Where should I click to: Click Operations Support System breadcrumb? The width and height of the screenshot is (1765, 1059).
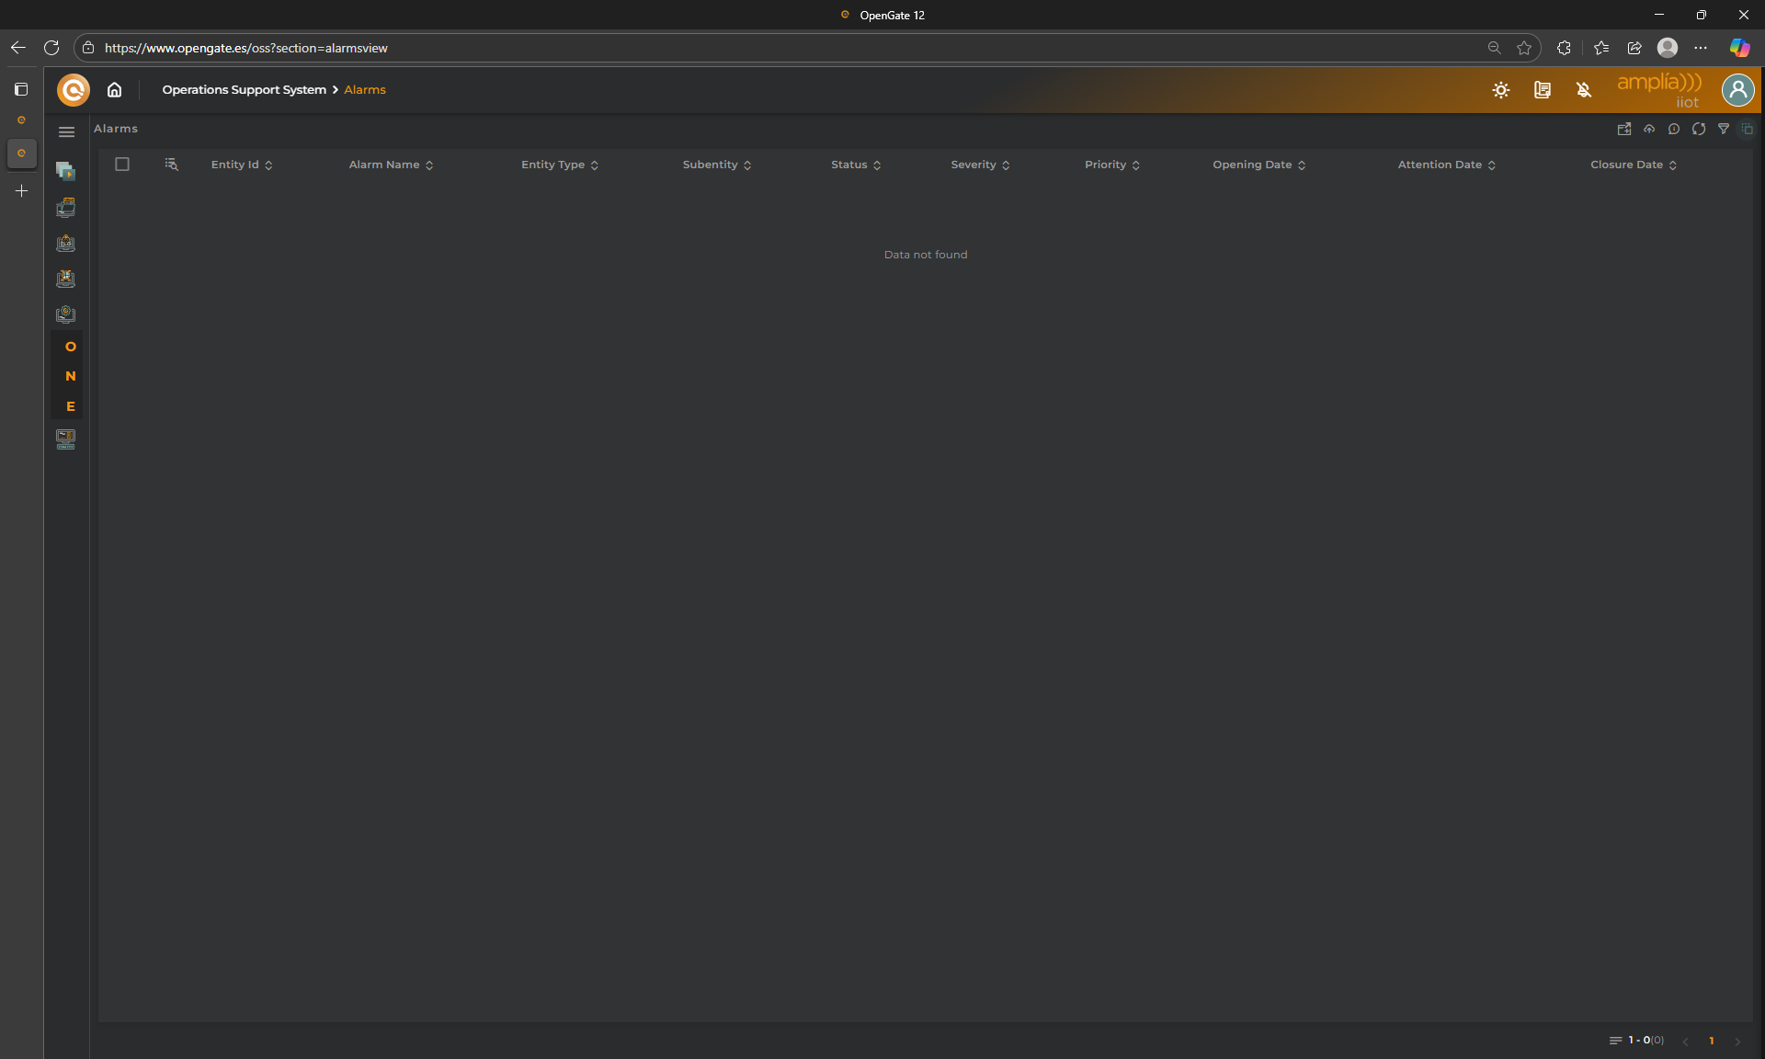coord(244,90)
